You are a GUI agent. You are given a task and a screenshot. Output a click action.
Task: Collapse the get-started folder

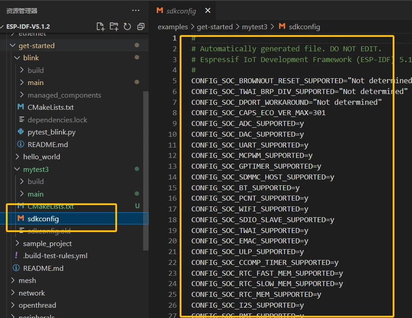(x=36, y=45)
